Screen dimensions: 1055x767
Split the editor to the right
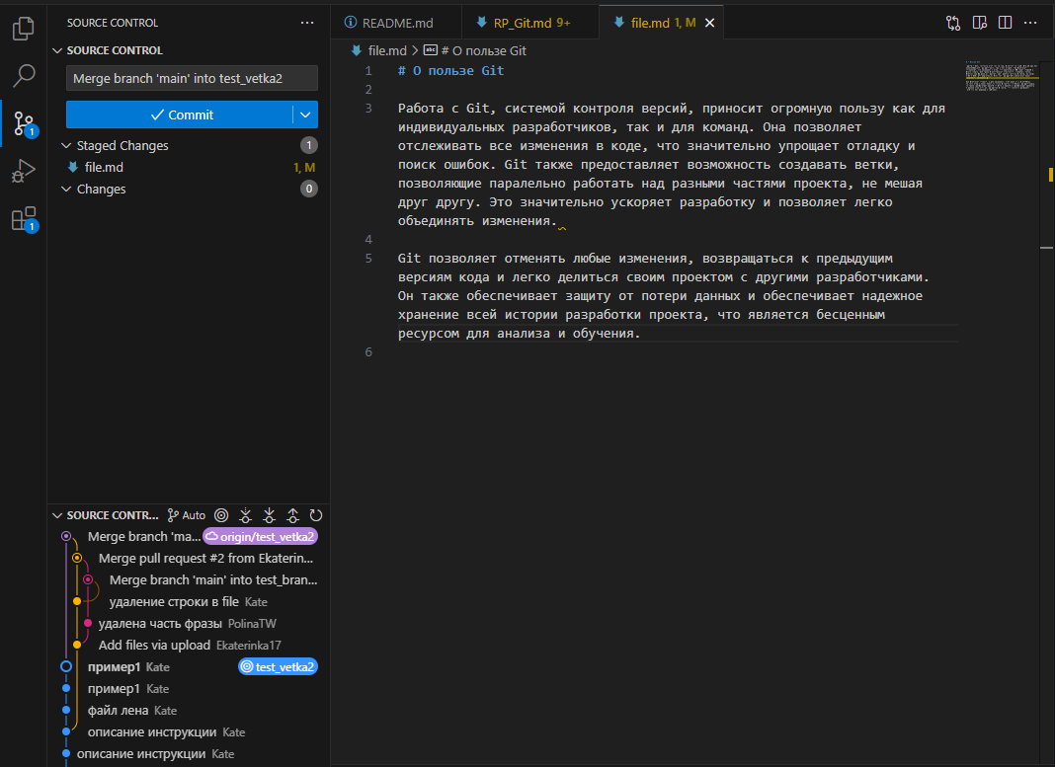[1005, 23]
